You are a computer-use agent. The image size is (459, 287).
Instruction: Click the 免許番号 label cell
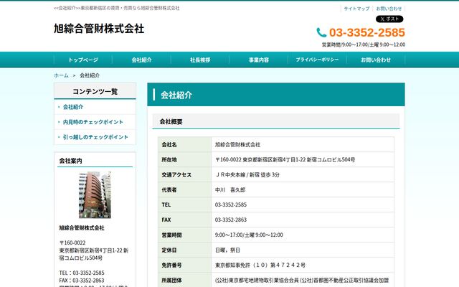(185, 265)
